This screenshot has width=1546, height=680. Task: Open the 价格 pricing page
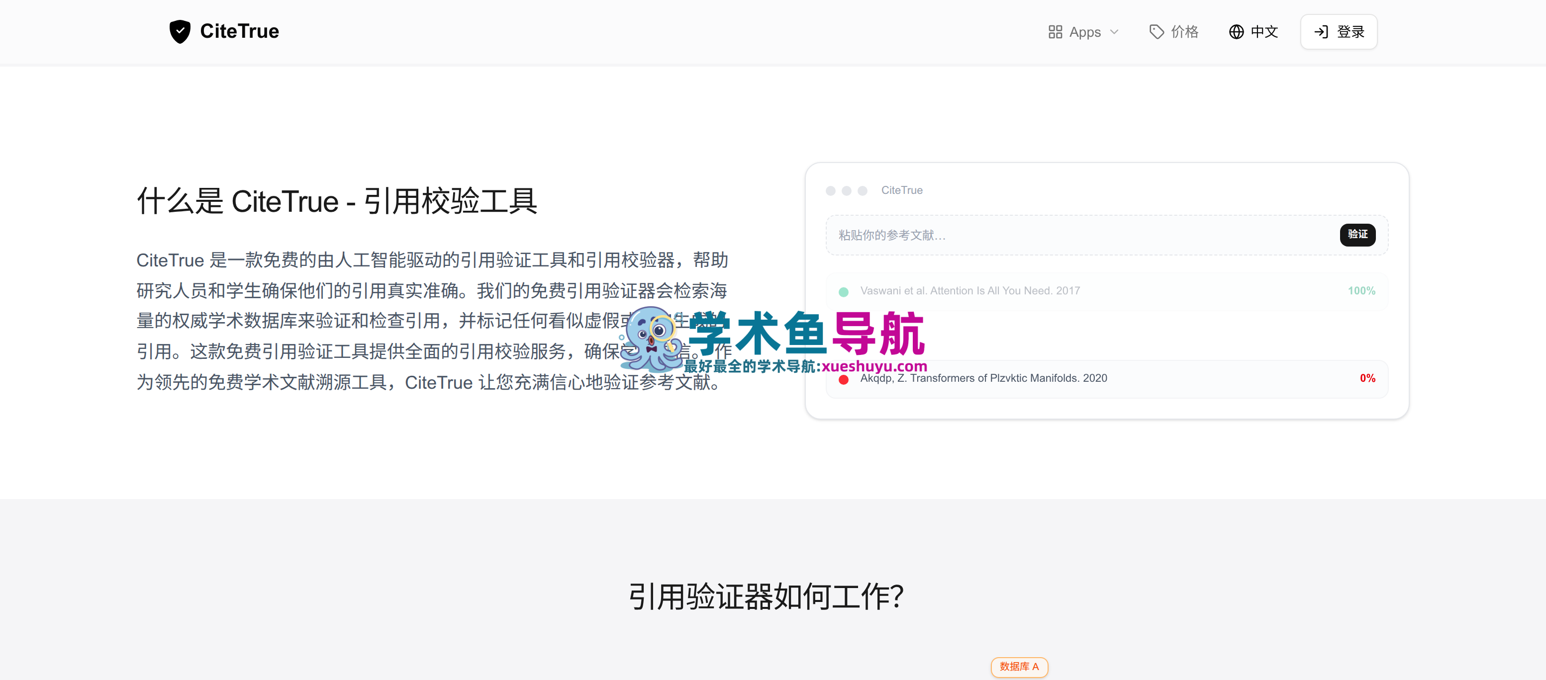tap(1184, 32)
